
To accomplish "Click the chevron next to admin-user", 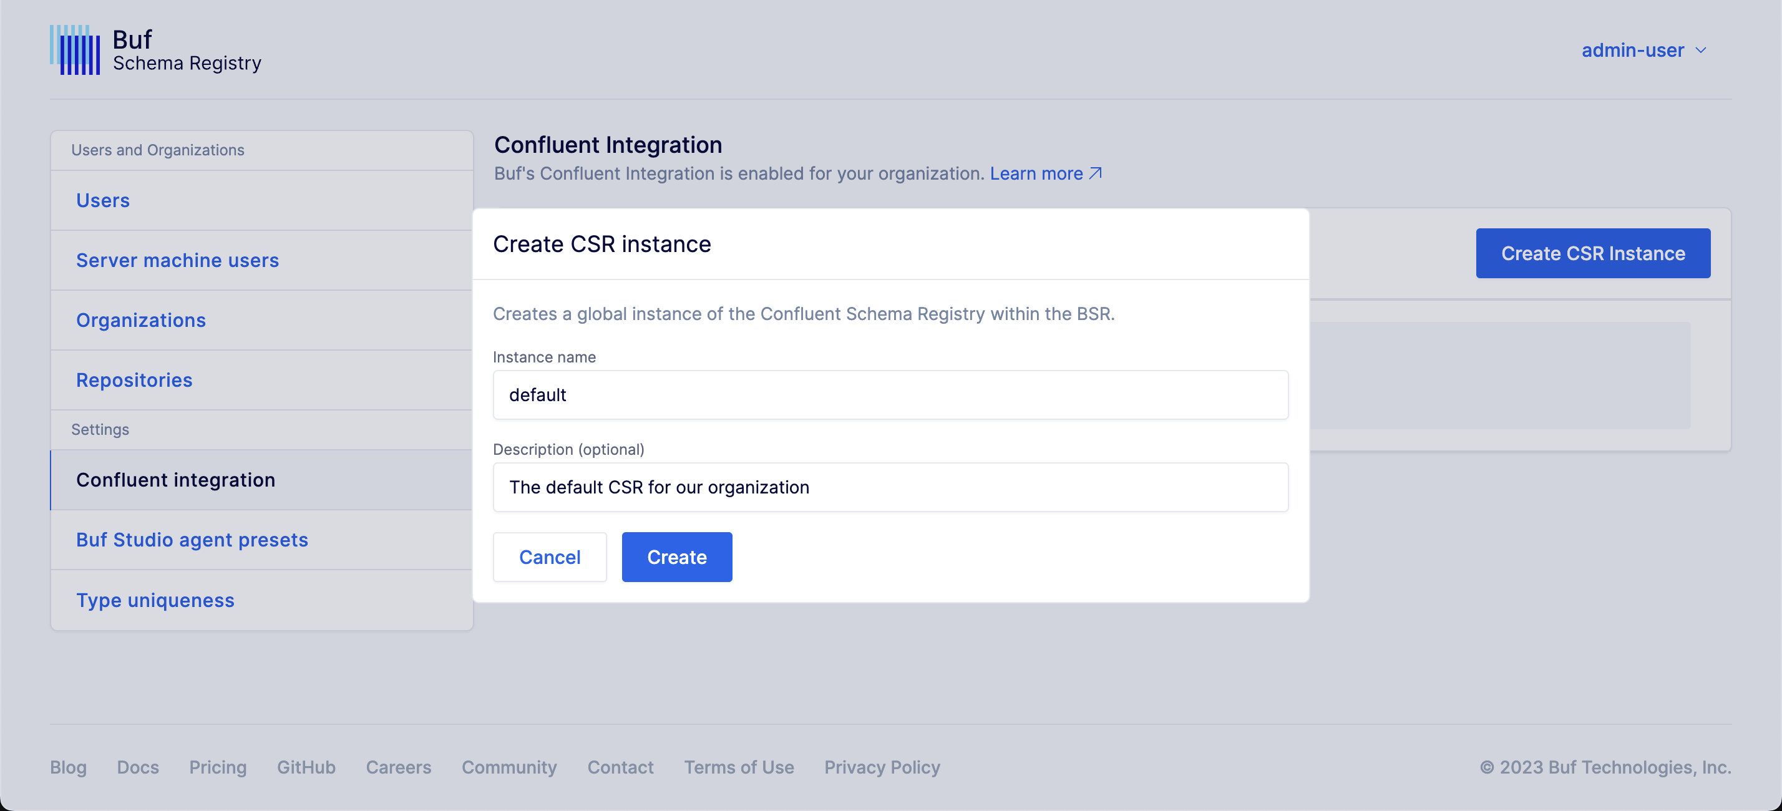I will (1700, 51).
